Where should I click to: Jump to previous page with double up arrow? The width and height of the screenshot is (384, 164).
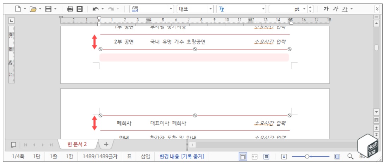coord(376,128)
